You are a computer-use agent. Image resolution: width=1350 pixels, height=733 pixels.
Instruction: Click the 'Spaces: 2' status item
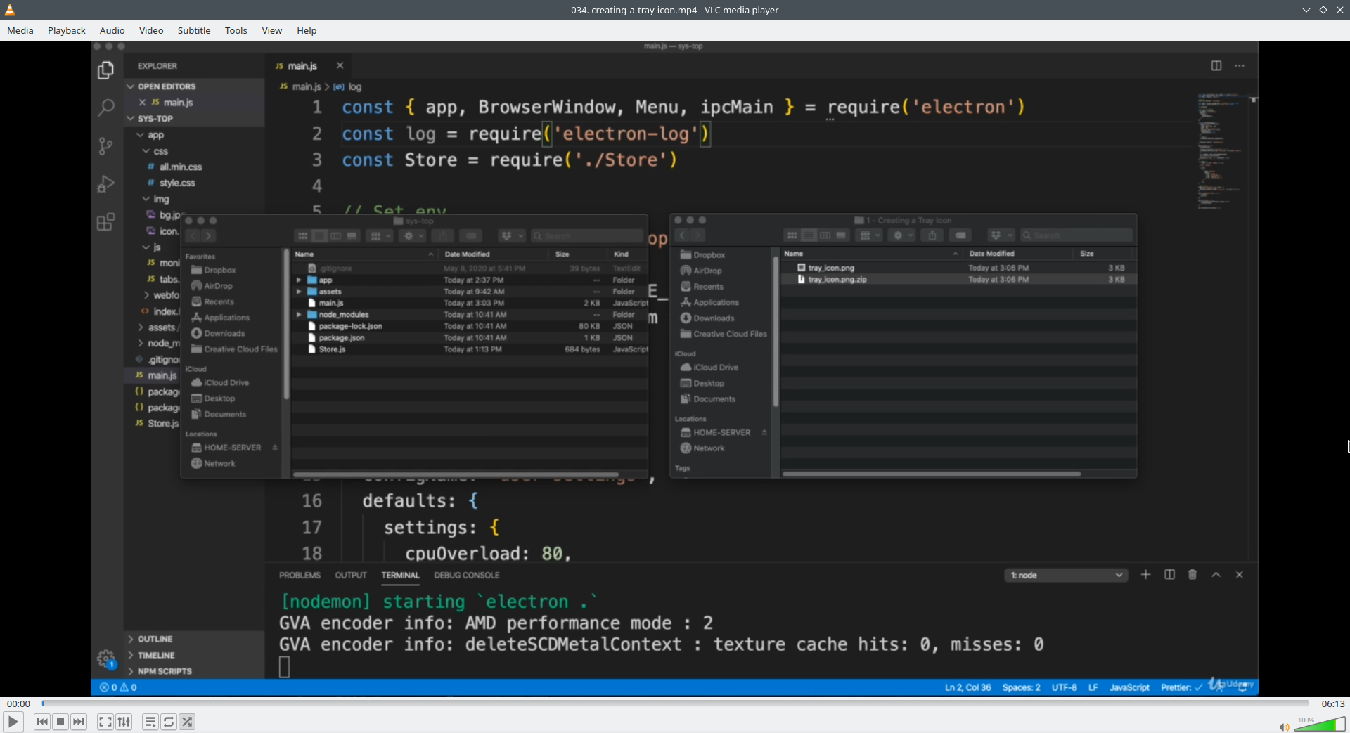click(1021, 687)
